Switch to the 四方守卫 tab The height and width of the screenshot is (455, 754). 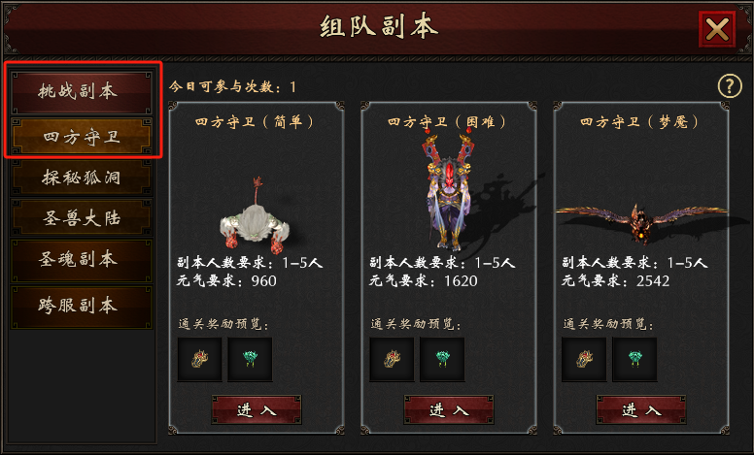(82, 137)
